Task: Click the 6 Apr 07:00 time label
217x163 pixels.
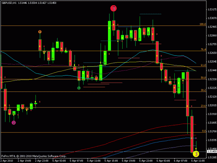Action: 181,161
